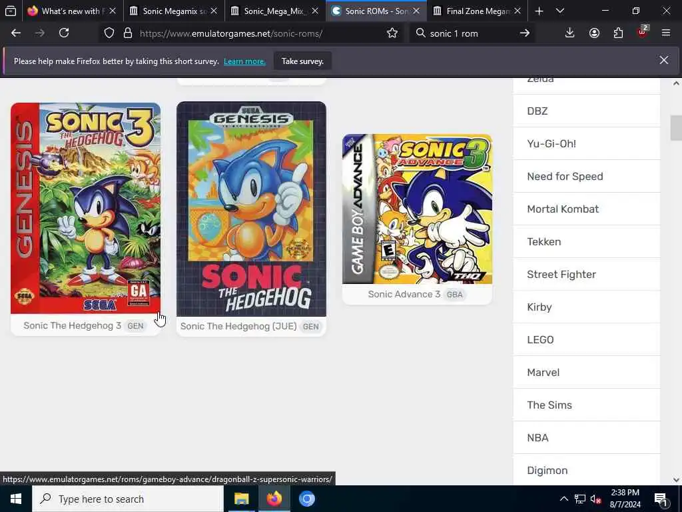This screenshot has width=682, height=512.
Task: Open the Yu-Gi-Oh! category
Action: pos(587,144)
